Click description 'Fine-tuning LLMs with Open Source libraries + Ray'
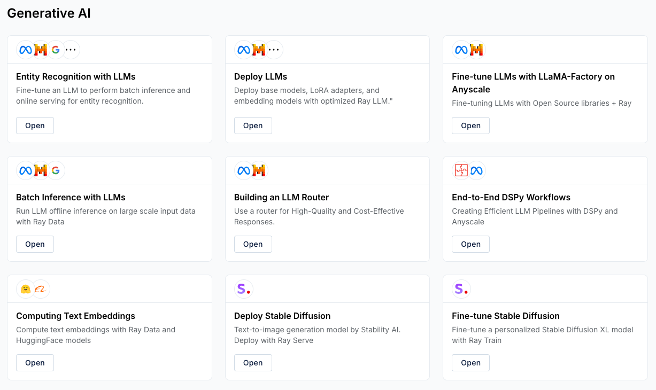The height and width of the screenshot is (390, 656). click(542, 103)
